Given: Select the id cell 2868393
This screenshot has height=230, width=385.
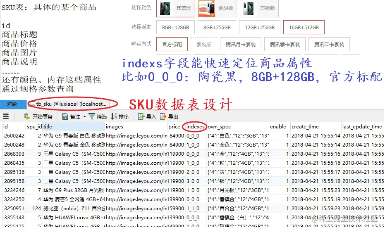Looking at the screenshot, I should point(14,154).
